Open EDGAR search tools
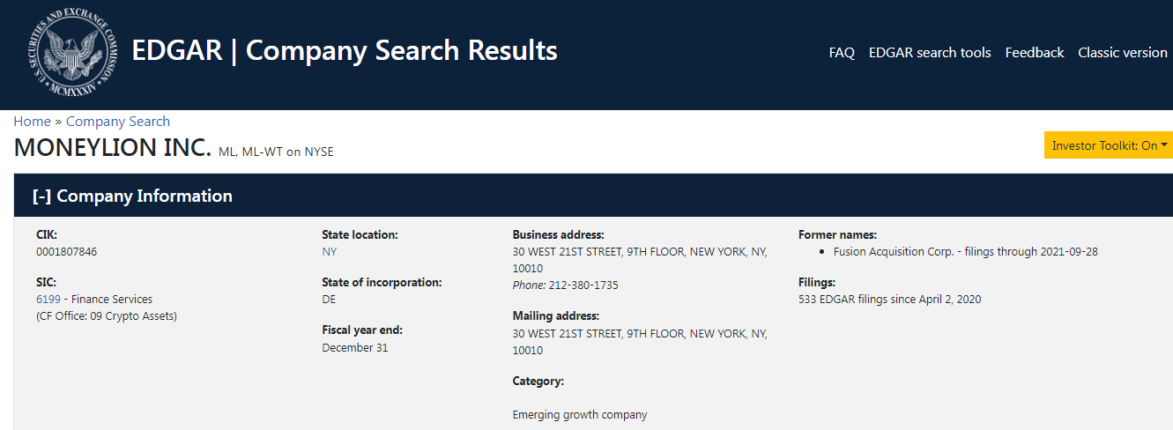 click(x=930, y=53)
